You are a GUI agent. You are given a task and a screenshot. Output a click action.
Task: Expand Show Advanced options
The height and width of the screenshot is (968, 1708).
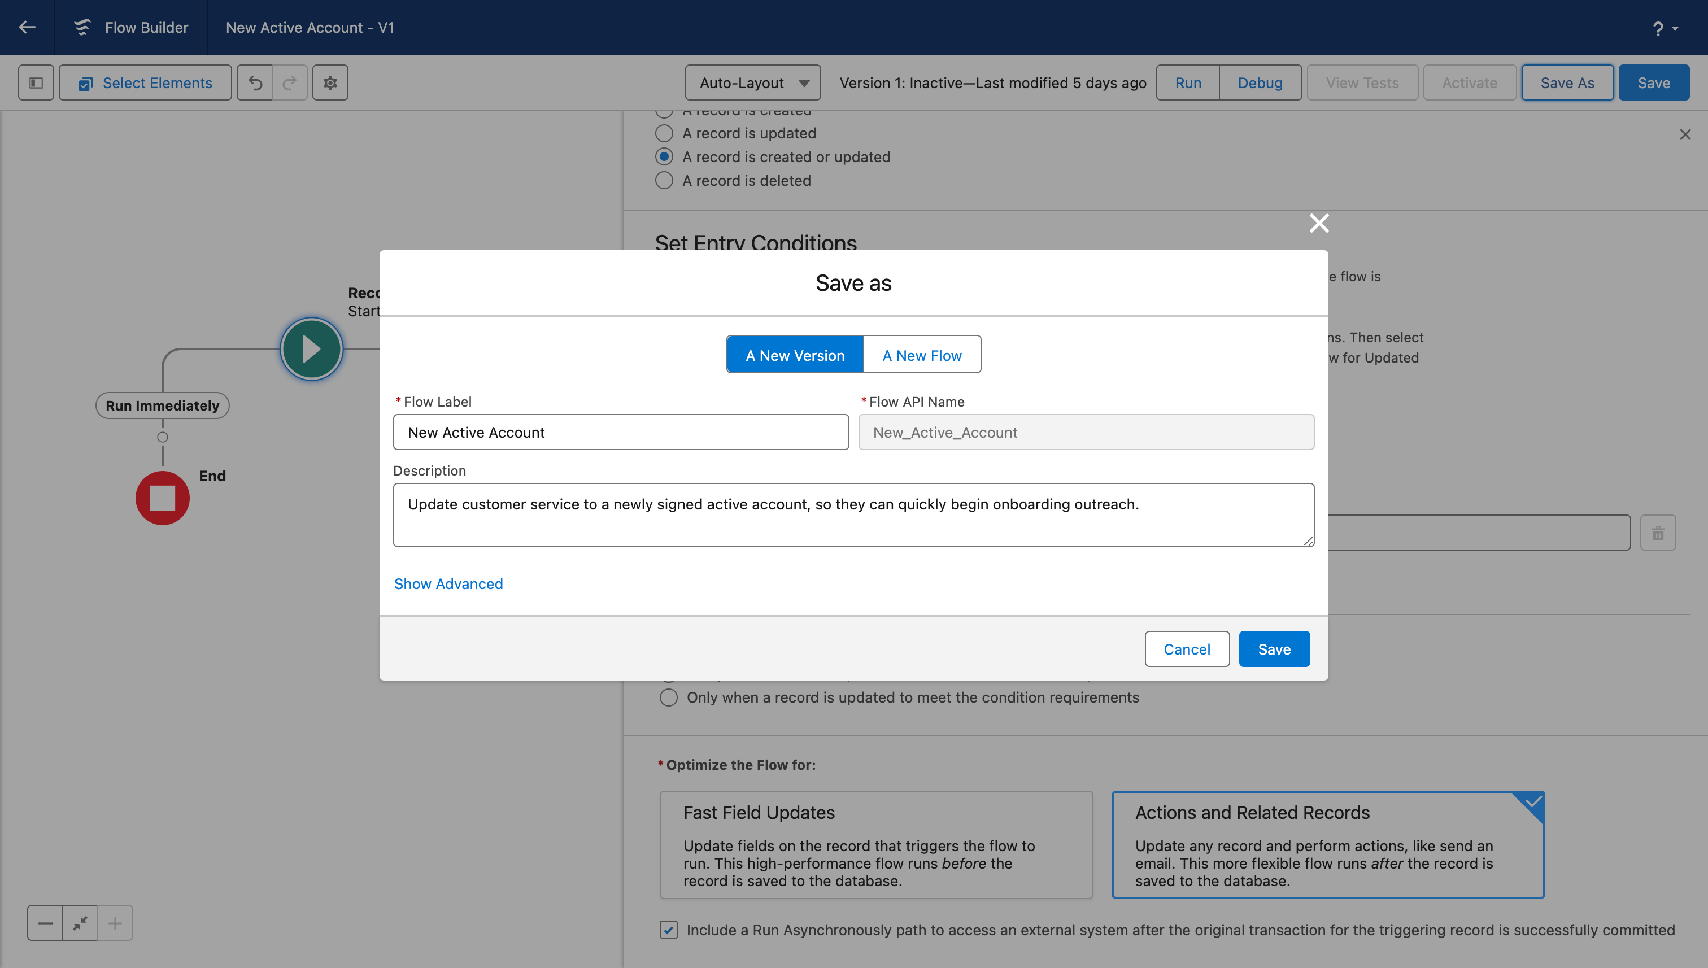pyautogui.click(x=448, y=583)
